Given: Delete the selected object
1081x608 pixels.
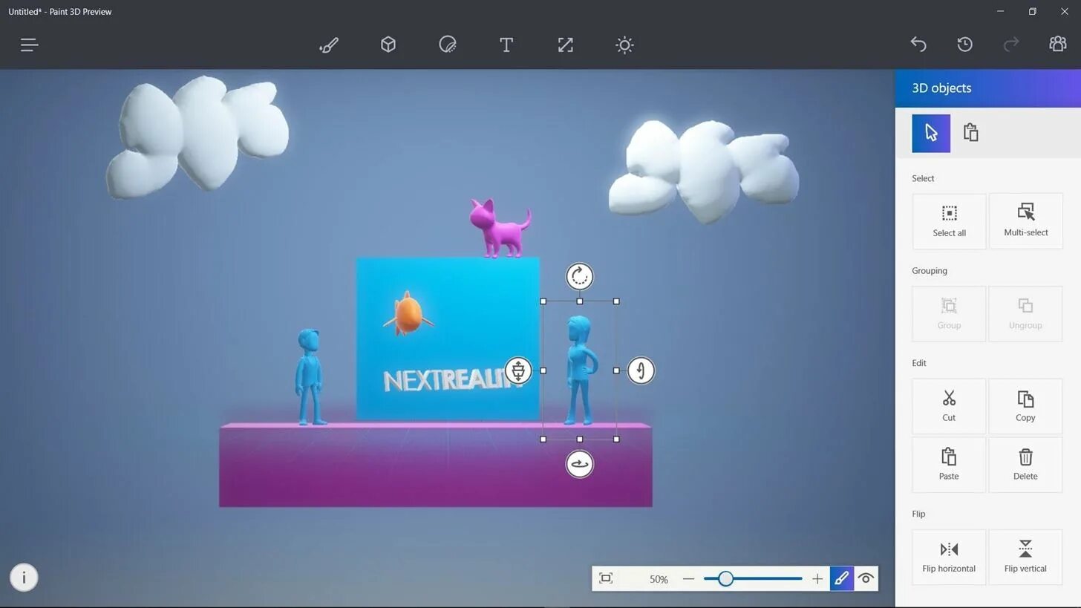Looking at the screenshot, I should tap(1025, 465).
